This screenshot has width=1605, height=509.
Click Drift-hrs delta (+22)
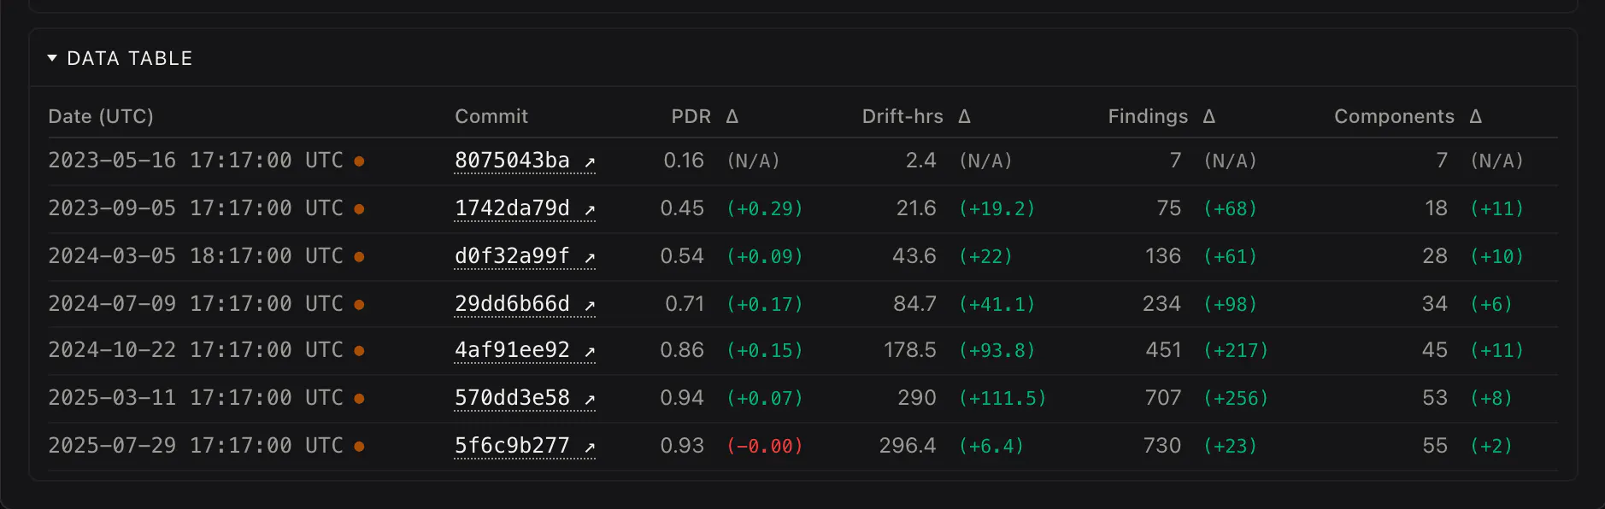coord(986,256)
